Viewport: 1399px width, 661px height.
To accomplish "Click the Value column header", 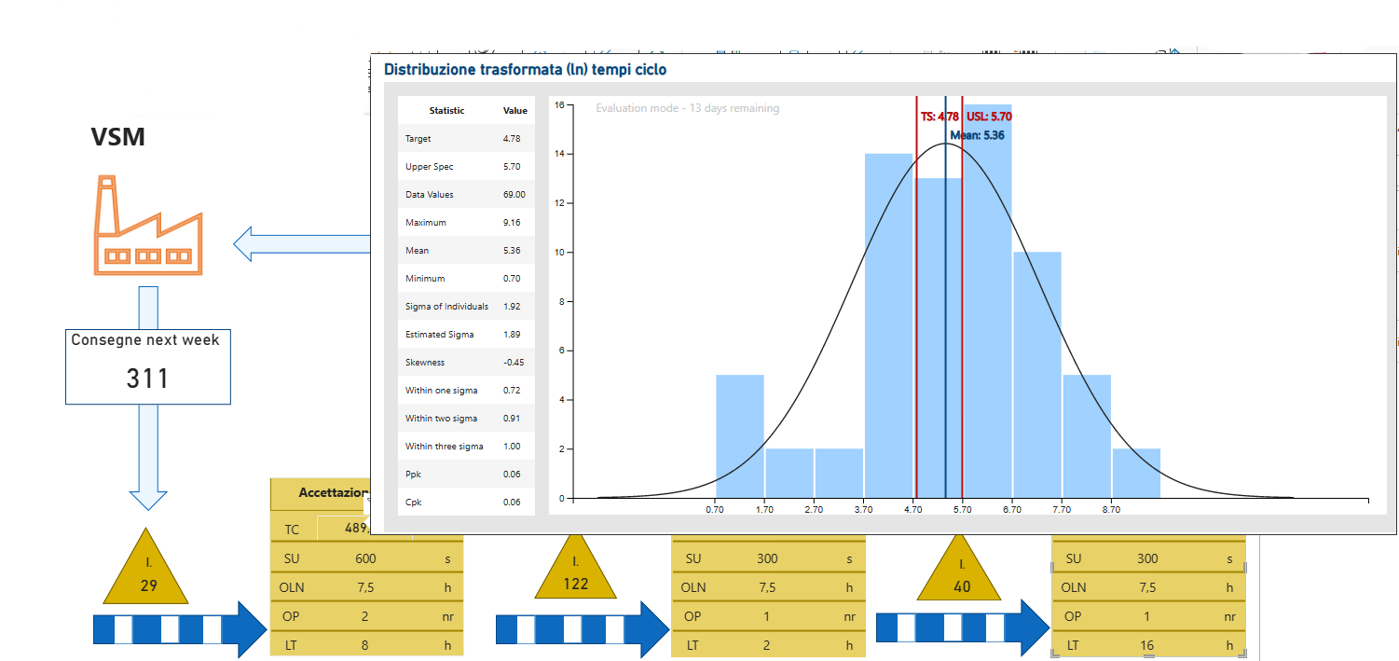I will tap(514, 110).
